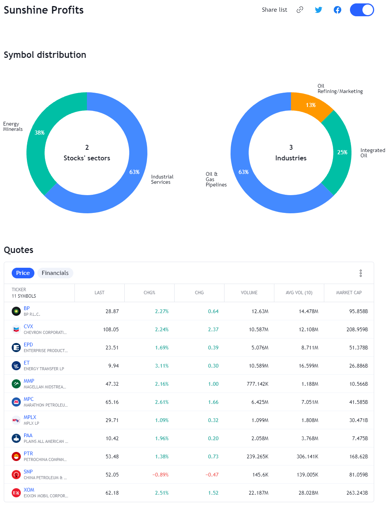
Task: Sort table by CHG column header
Action: click(x=199, y=293)
